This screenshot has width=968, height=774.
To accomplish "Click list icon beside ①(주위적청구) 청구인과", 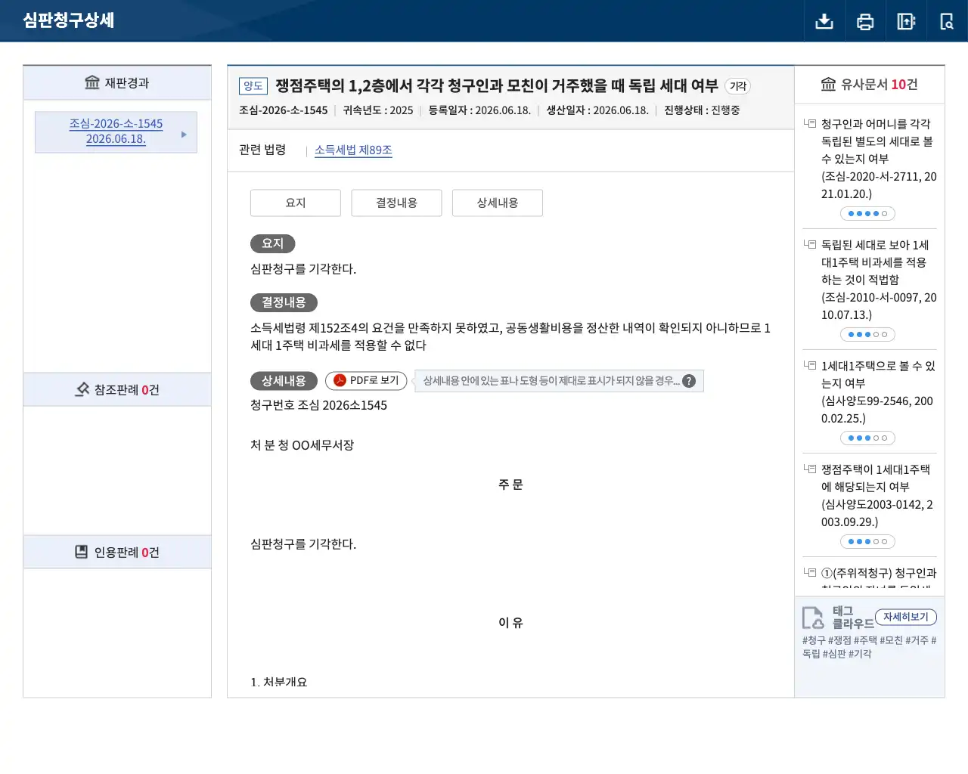I will [x=810, y=572].
